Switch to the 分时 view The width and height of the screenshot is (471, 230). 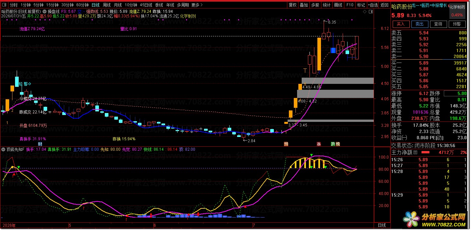(13, 5)
